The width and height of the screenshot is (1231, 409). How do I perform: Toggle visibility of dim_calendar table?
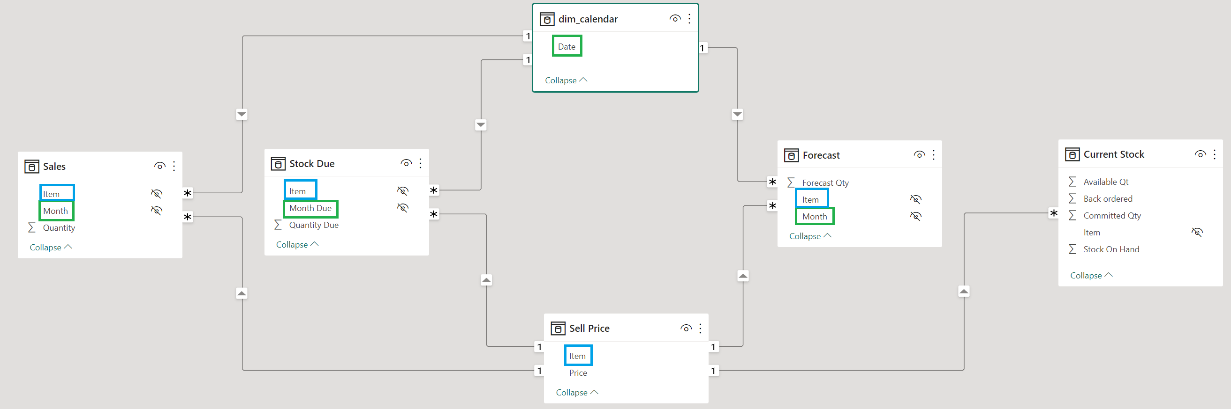coord(675,19)
